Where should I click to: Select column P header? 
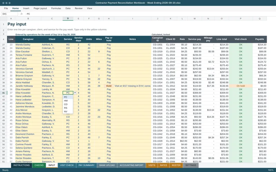pyautogui.click(x=240, y=19)
